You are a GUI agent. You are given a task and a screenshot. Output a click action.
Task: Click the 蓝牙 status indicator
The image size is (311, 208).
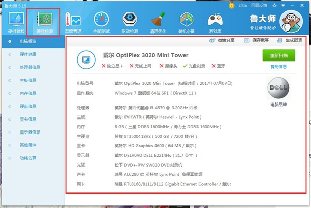pyautogui.click(x=218, y=66)
